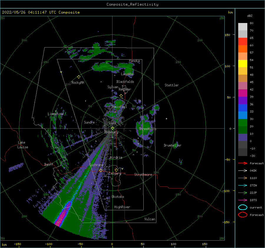The height and width of the screenshot is (248, 265).
Task: Click the red 65 dBZ color swatch
Action: [x=243, y=42]
